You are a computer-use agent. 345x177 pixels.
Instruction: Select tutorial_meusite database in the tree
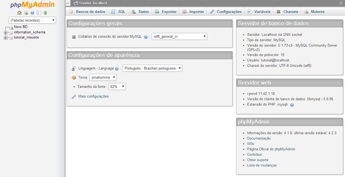26,37
